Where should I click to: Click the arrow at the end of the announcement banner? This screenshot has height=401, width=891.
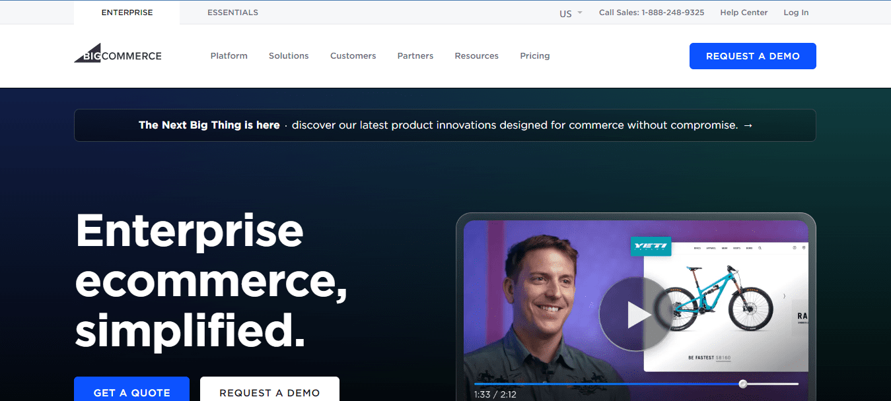pyautogui.click(x=748, y=125)
